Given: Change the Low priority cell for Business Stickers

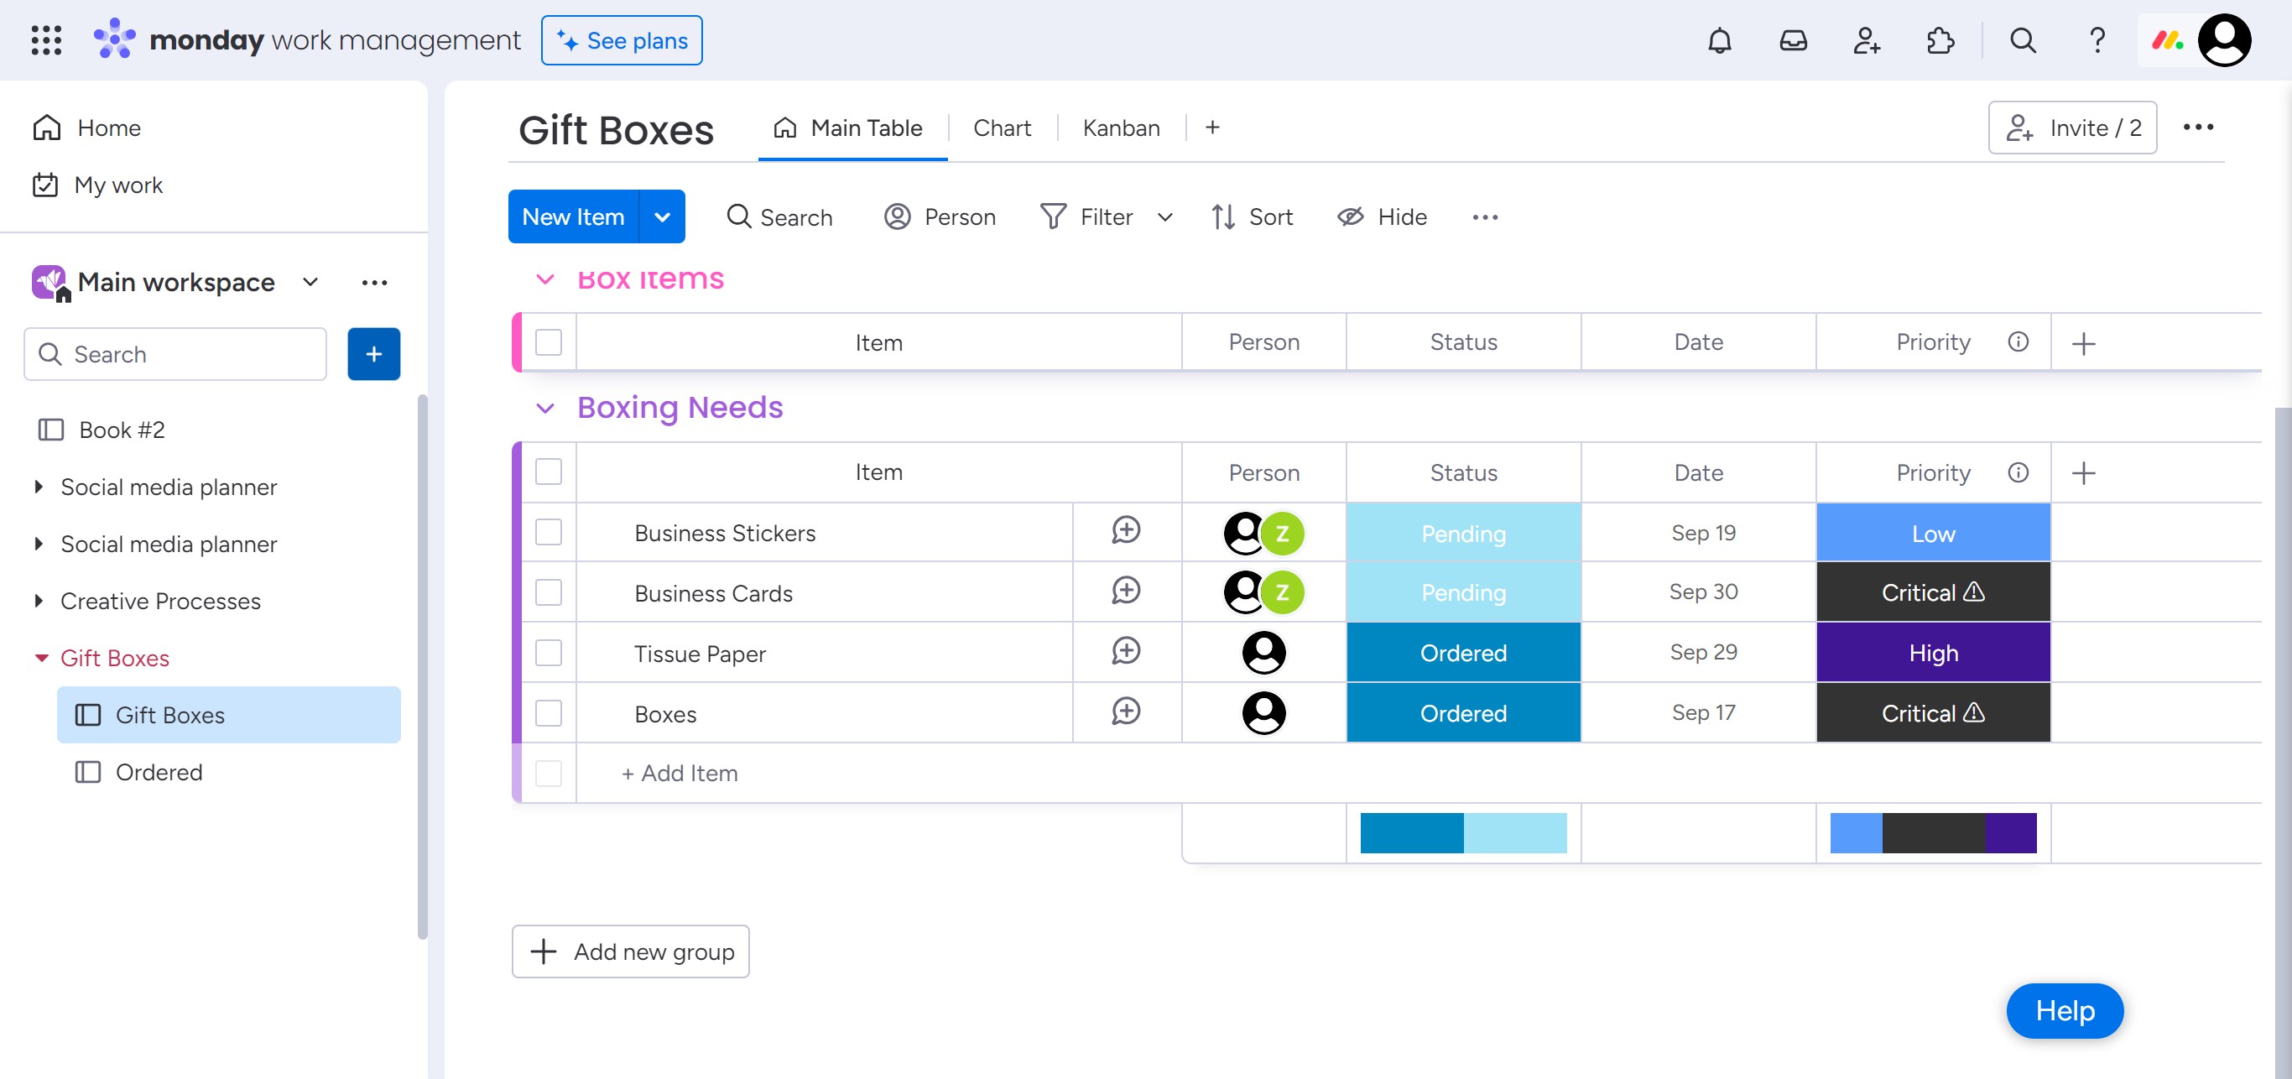Looking at the screenshot, I should click(x=1933, y=533).
